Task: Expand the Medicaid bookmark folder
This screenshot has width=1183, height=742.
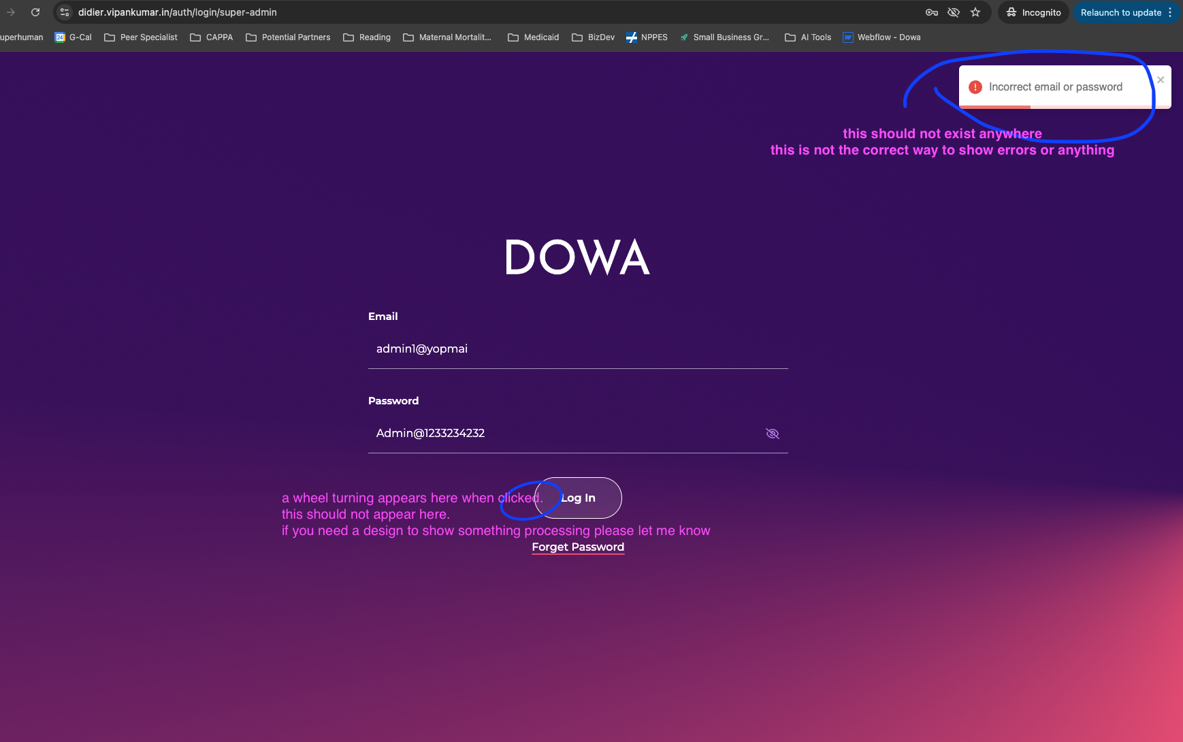Action: pos(534,37)
